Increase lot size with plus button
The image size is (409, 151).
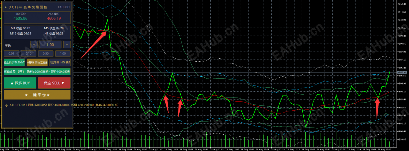click(67, 45)
